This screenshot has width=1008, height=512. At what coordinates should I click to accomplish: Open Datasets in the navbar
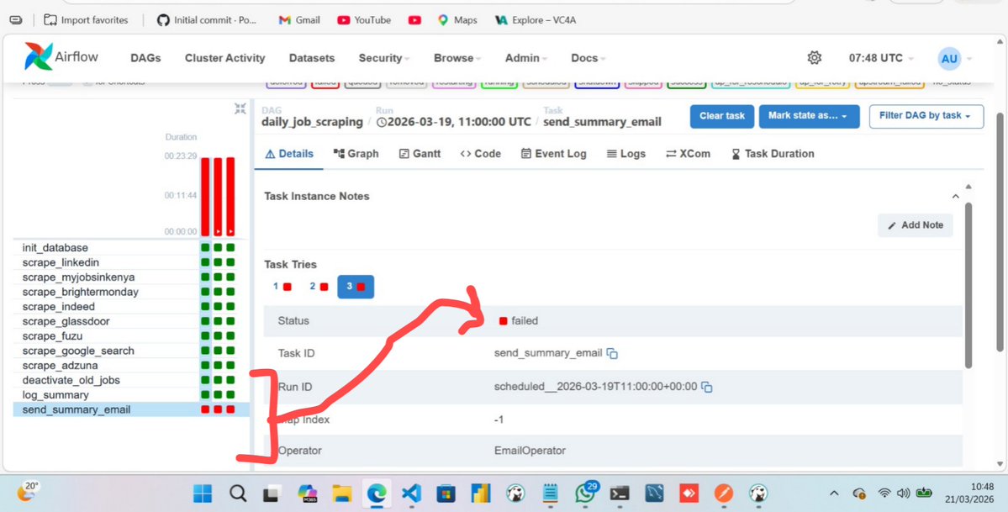pos(312,58)
